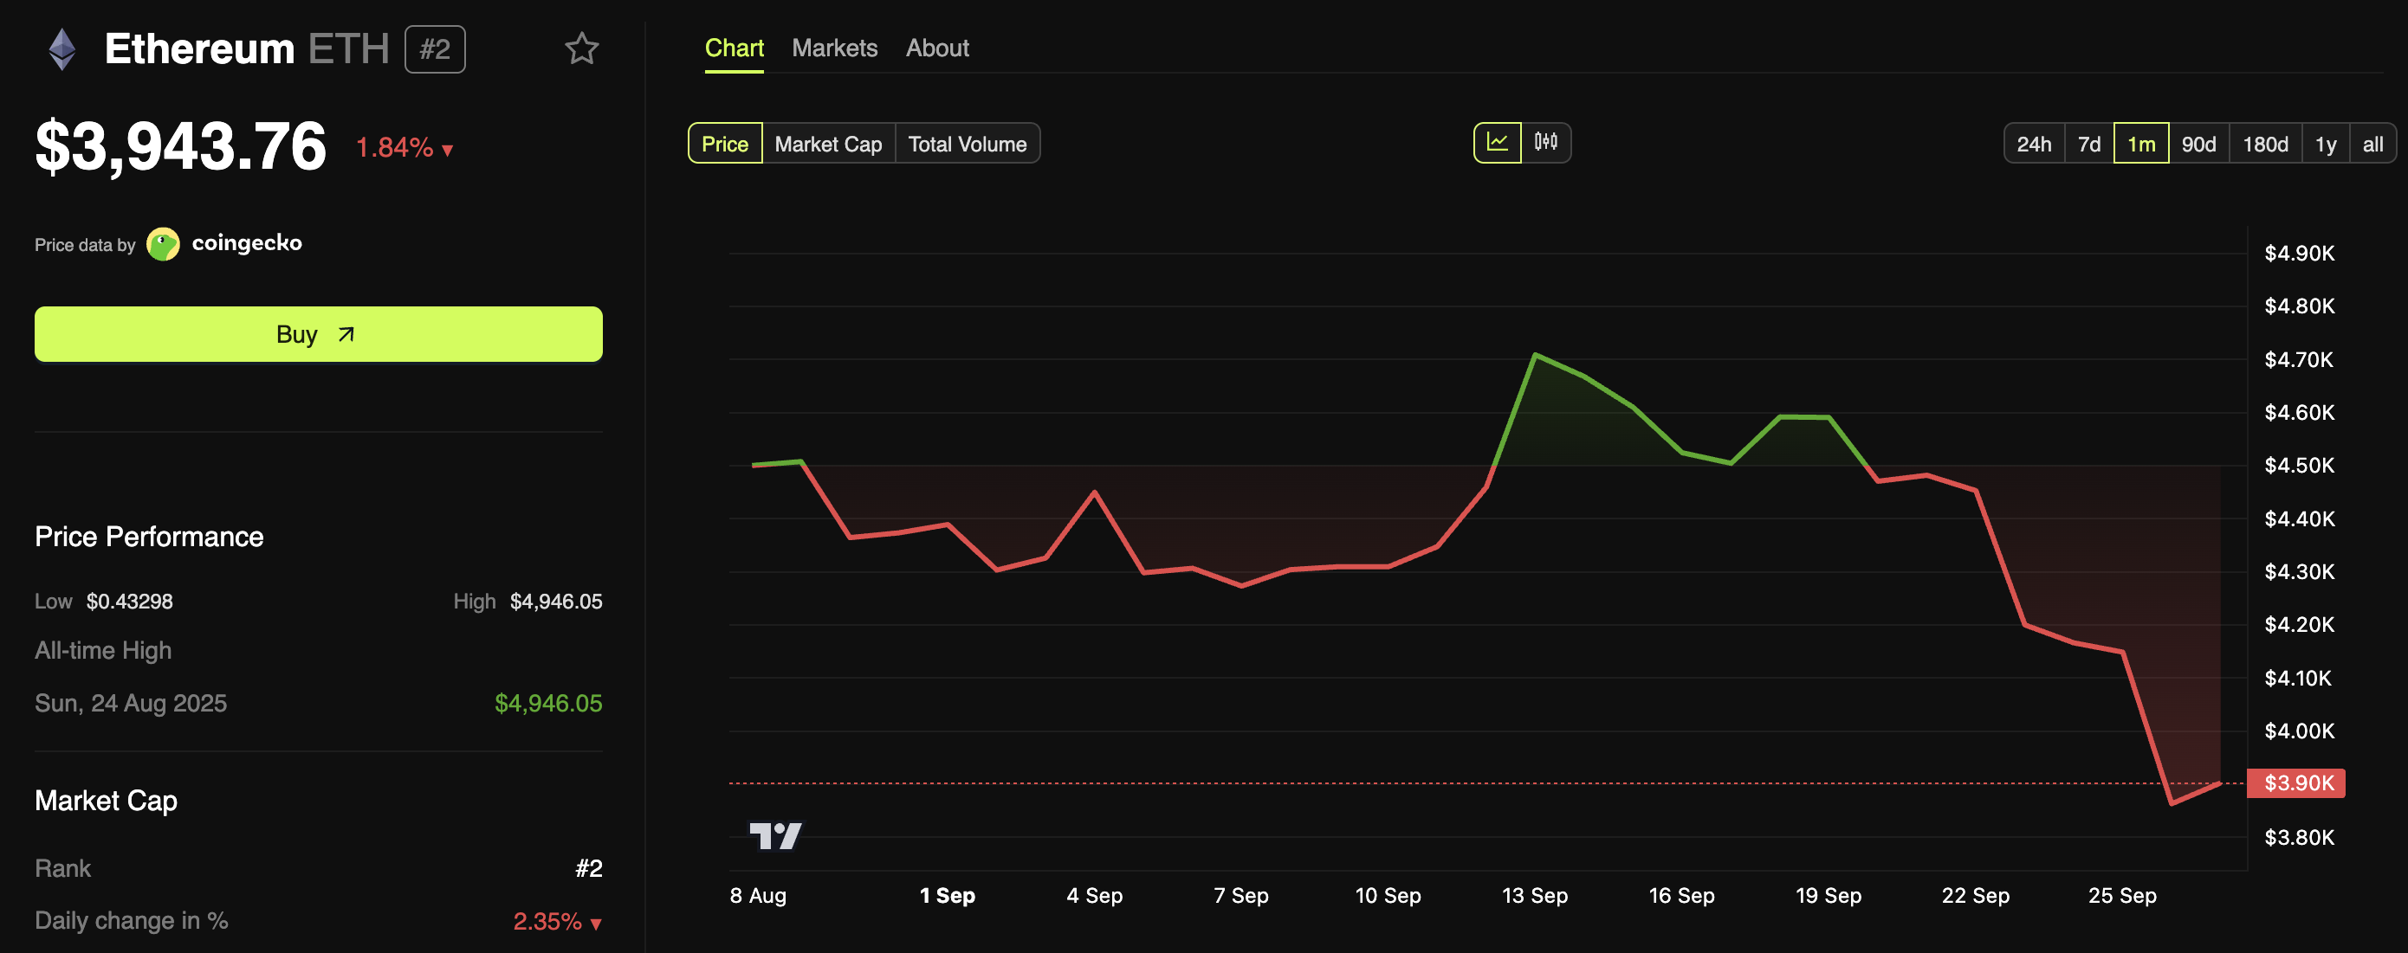Set chart range to 24h

click(x=2033, y=144)
